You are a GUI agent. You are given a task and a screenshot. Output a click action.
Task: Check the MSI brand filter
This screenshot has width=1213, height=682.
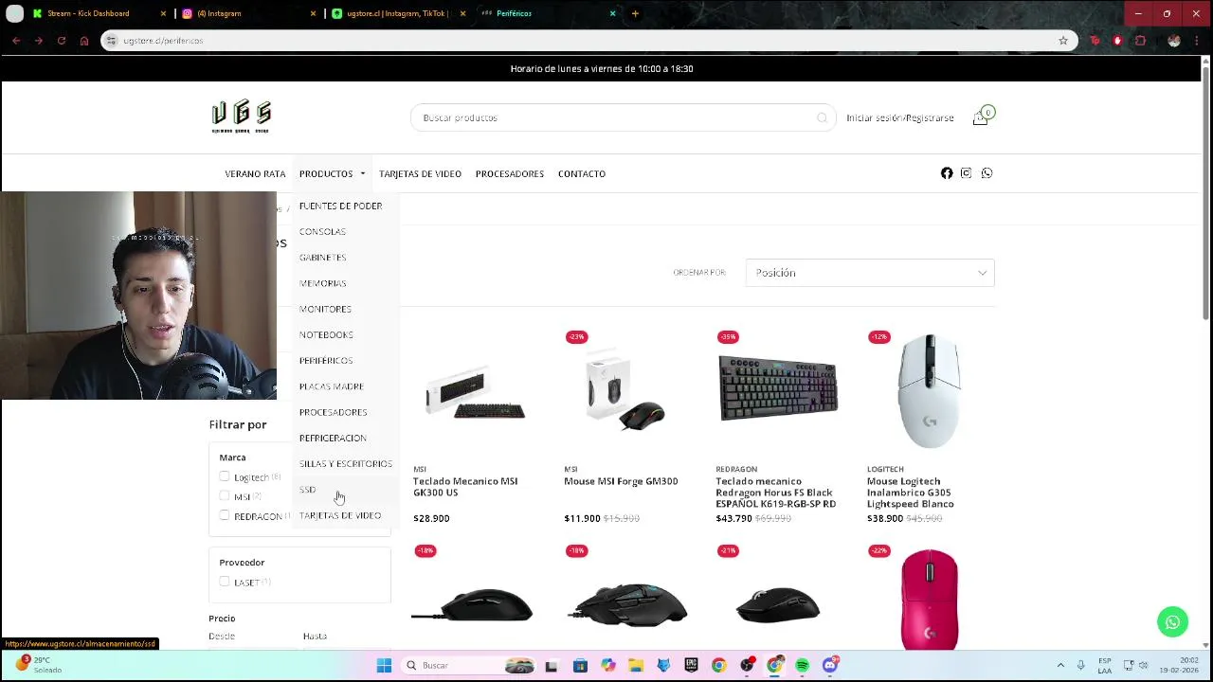point(225,496)
